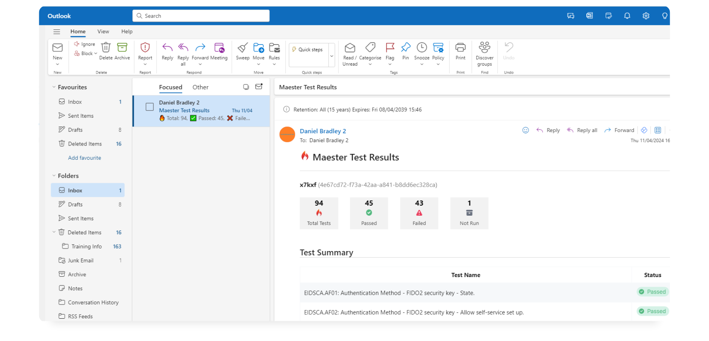Tick the Maester Test Results message checkbox
Viewport: 709px width, 341px height.
pyautogui.click(x=150, y=107)
